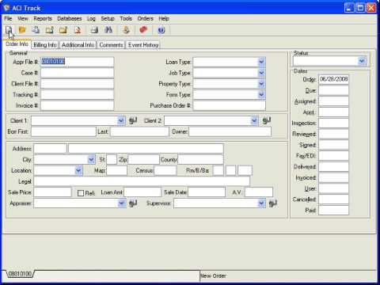This screenshot has height=285, width=380.
Task: Click the orange download-arrow toolbar icon
Action: 126,30
